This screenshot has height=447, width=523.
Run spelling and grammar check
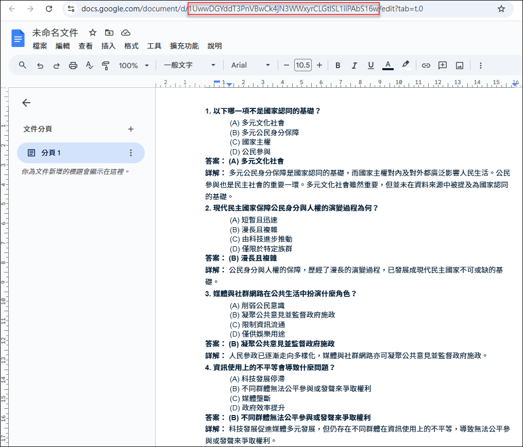point(89,65)
